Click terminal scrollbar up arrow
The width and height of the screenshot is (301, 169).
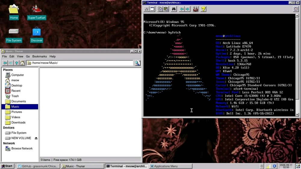[x=297, y=16]
